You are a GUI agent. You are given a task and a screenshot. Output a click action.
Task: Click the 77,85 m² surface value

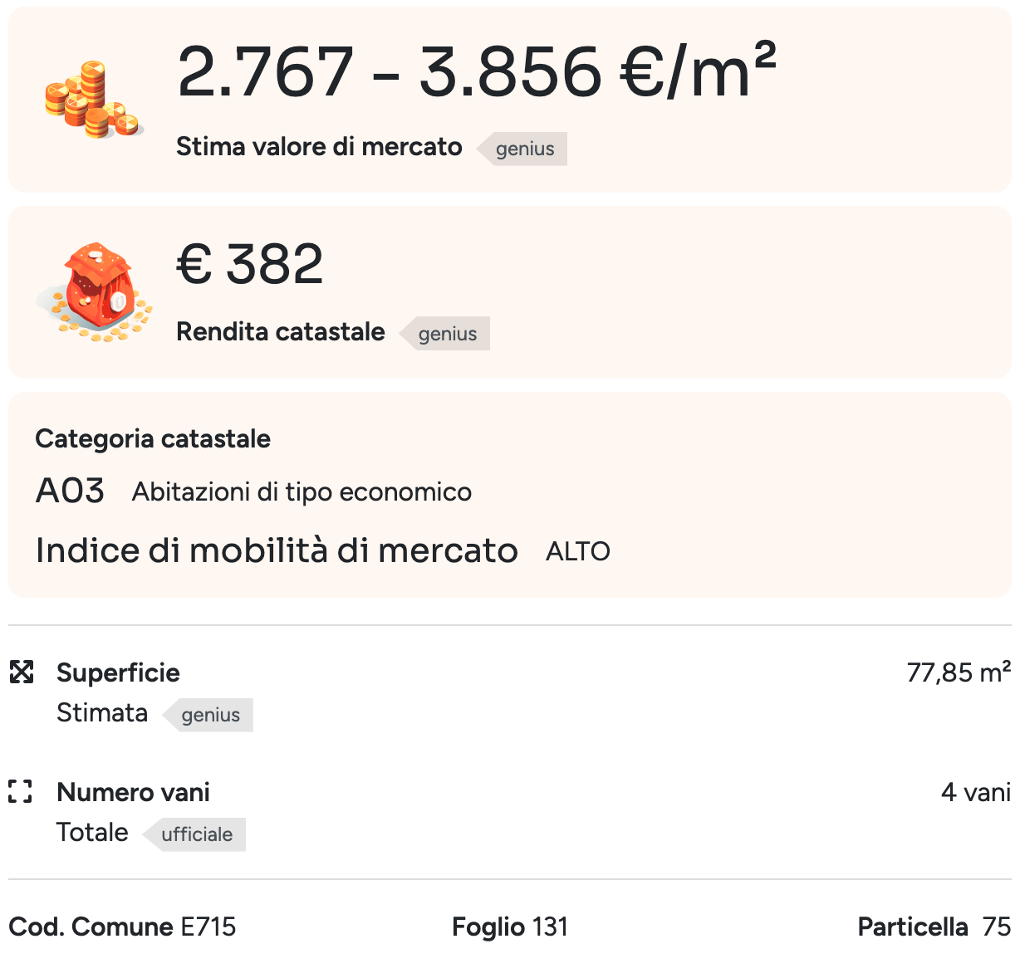pos(959,672)
